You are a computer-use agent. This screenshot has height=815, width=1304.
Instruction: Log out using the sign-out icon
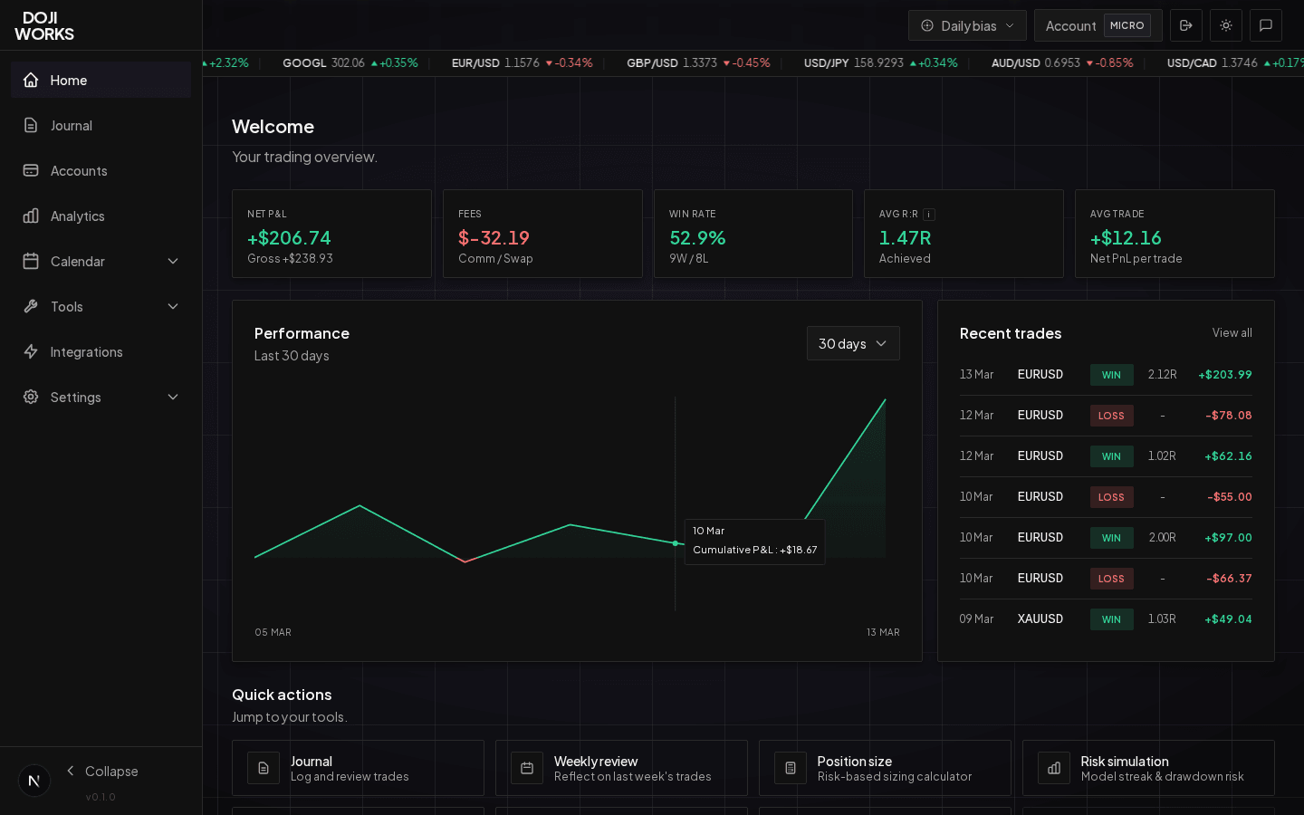[1186, 25]
